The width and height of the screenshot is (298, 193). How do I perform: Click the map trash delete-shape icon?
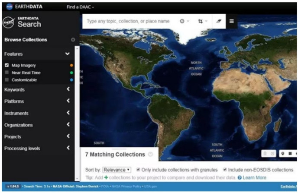pyautogui.click(x=265, y=154)
